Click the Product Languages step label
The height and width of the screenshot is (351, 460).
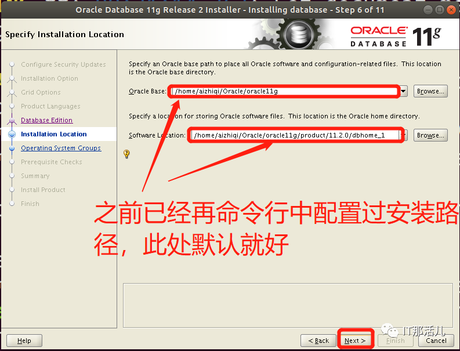pos(50,106)
